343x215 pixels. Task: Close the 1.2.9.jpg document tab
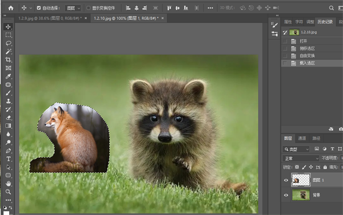pos(86,18)
